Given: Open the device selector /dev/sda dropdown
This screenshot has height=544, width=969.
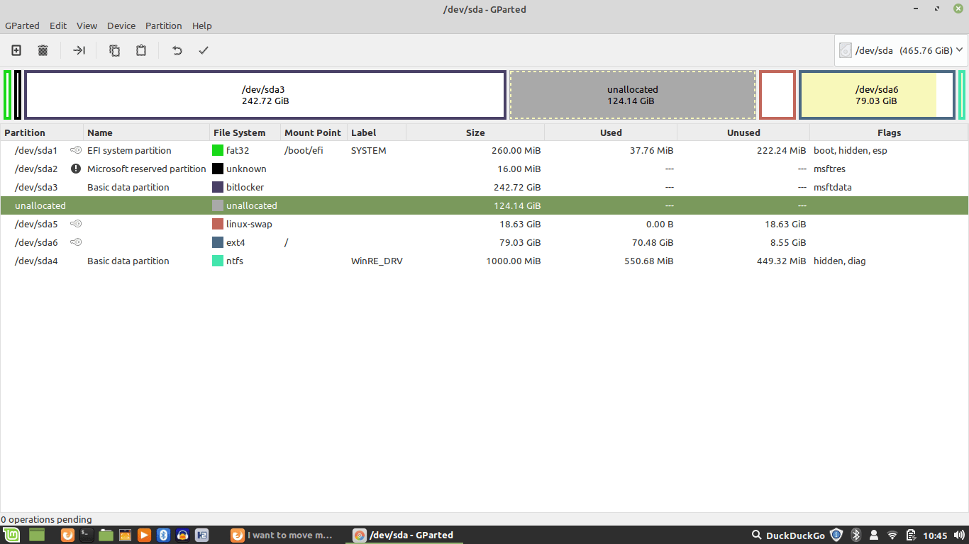Looking at the screenshot, I should click(901, 50).
